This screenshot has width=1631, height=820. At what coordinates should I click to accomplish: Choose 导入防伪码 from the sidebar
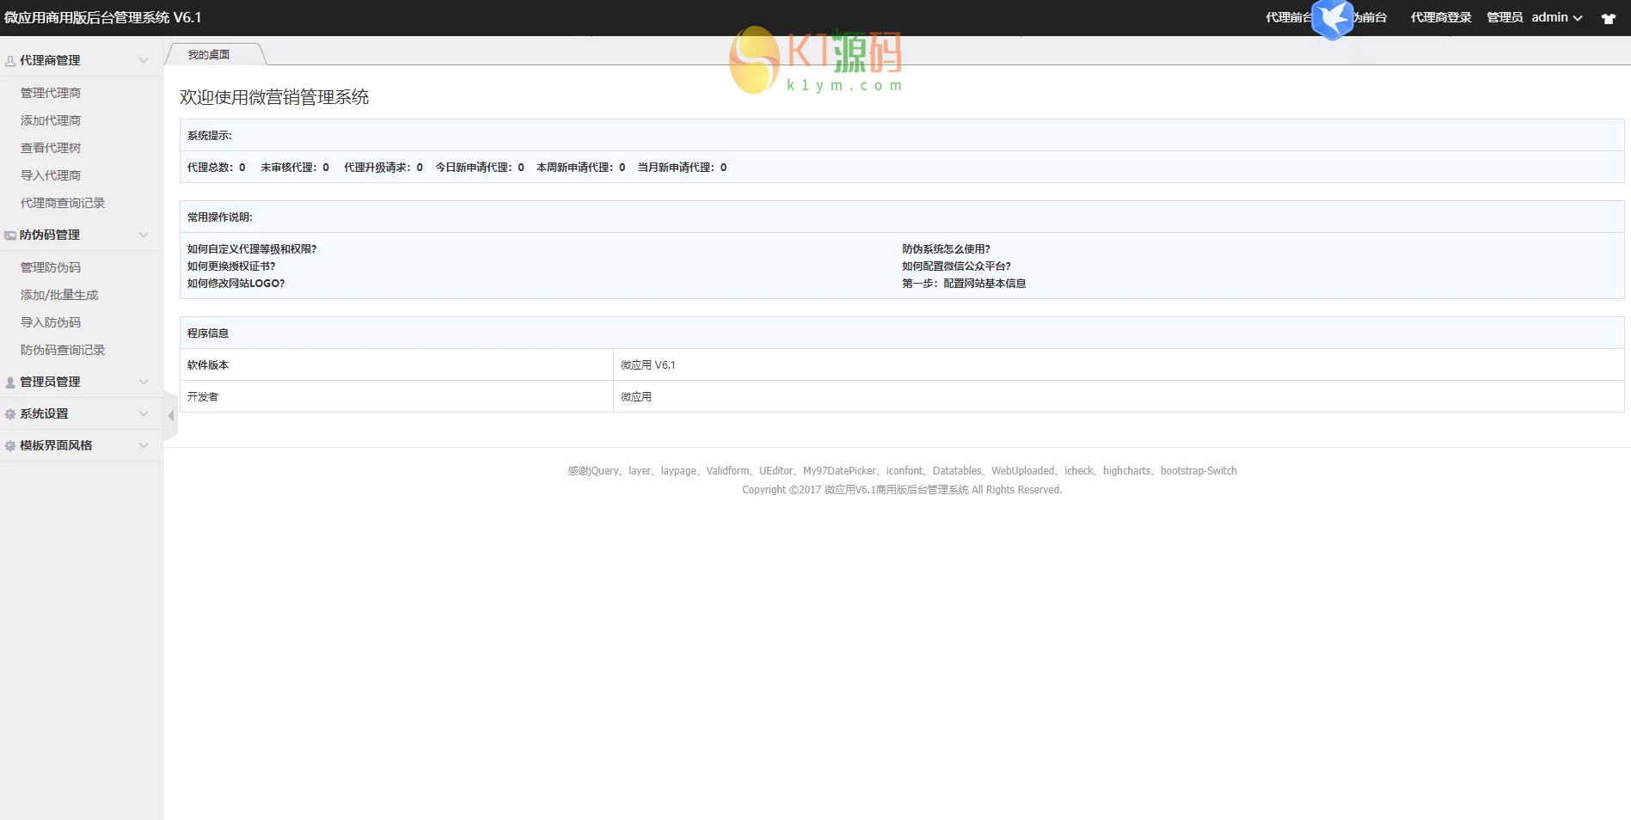[51, 322]
